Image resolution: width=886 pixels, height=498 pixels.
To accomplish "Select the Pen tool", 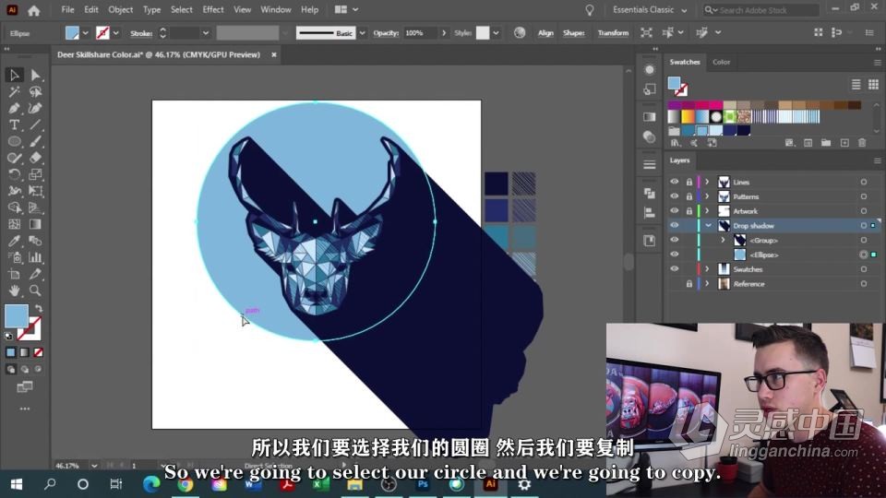I will [x=14, y=108].
